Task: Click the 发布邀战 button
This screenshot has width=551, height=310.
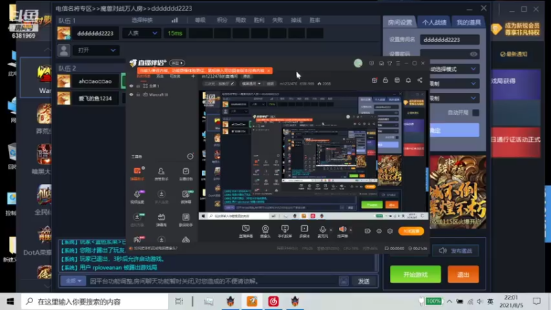Action: click(456, 251)
